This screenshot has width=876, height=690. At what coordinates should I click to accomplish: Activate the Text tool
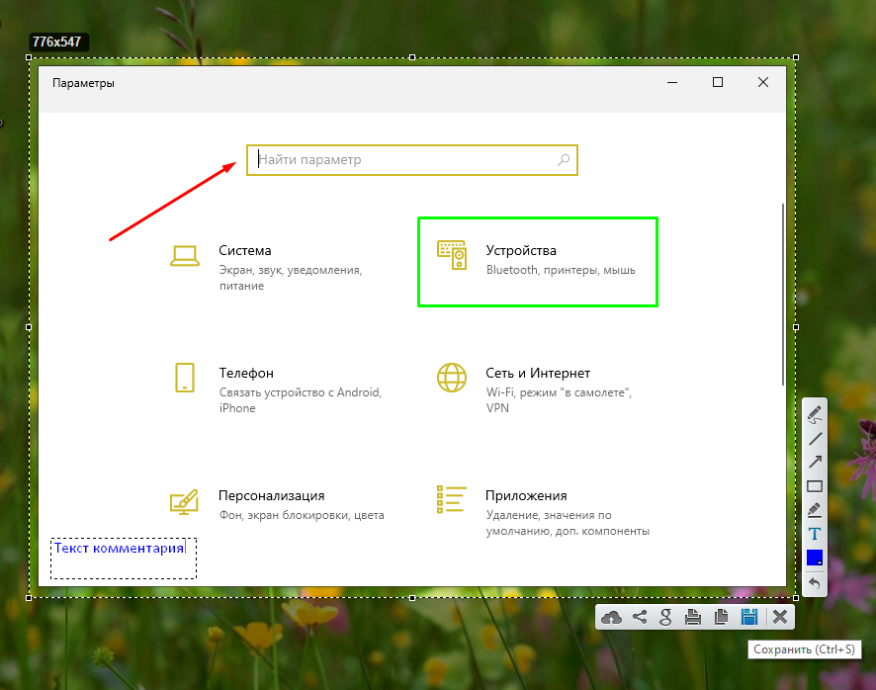(815, 534)
